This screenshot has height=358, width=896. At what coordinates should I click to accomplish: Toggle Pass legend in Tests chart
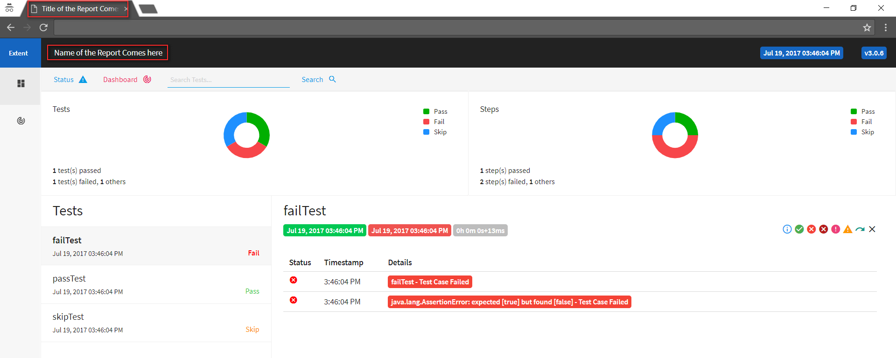pos(435,111)
